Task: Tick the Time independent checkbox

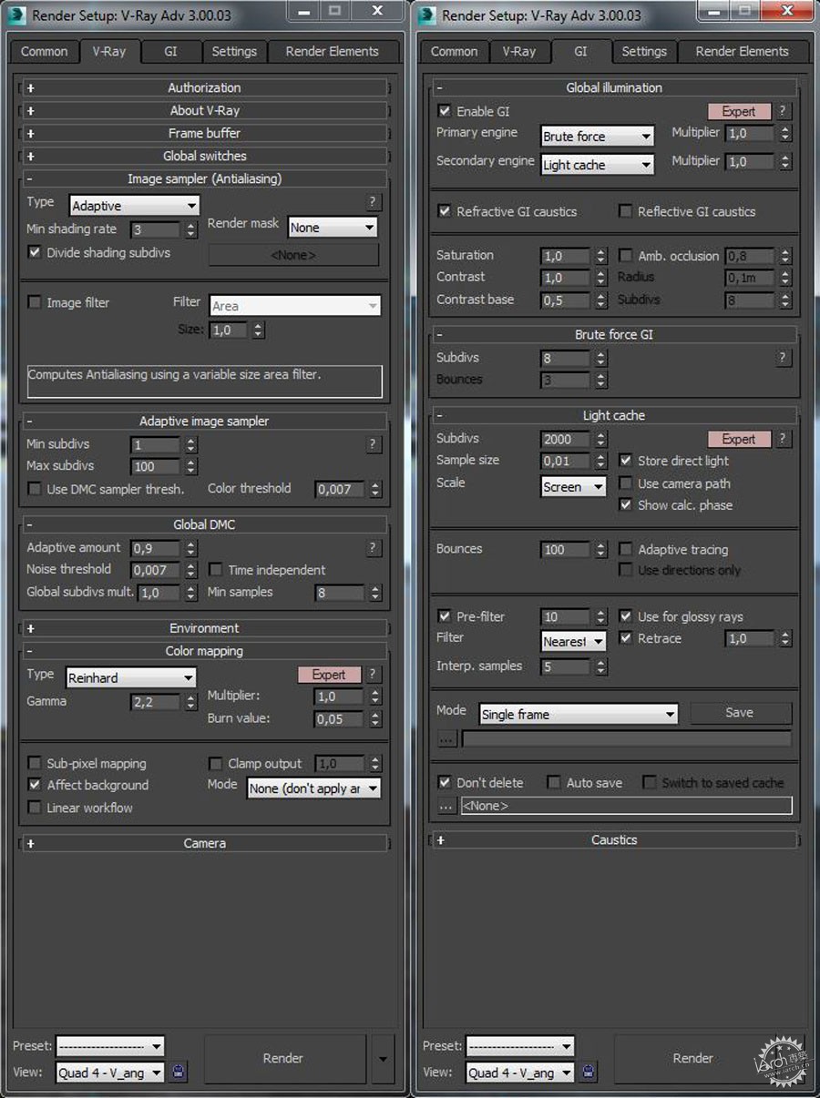Action: pyautogui.click(x=216, y=570)
